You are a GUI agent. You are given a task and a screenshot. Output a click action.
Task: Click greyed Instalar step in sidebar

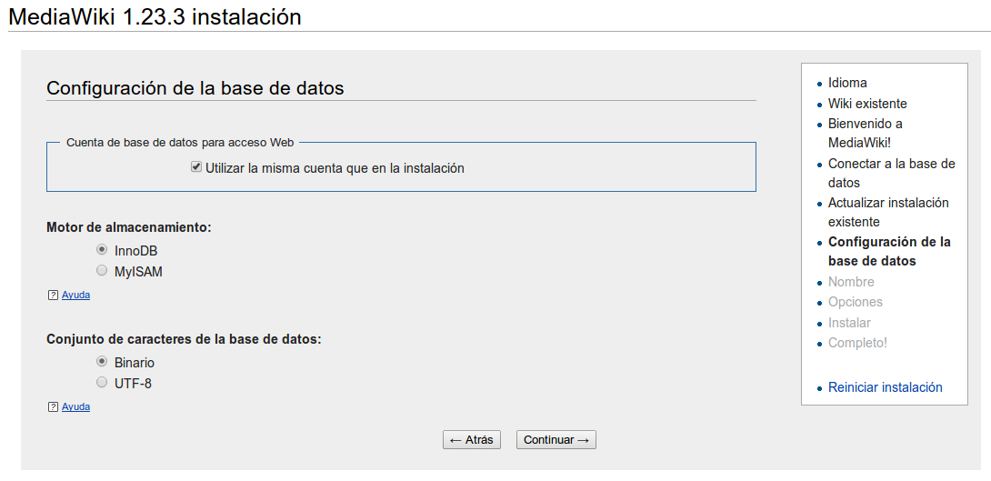pos(849,323)
